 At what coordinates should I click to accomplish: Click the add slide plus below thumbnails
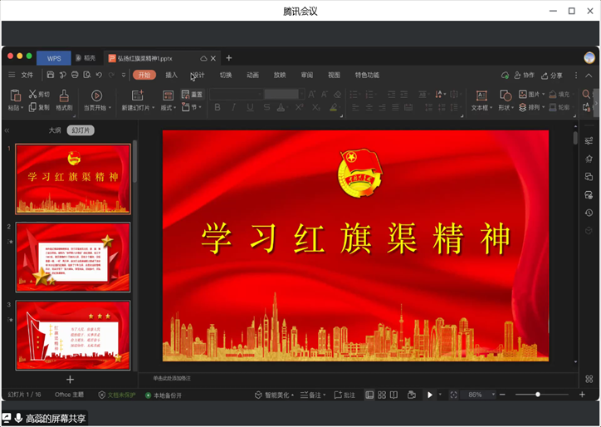coord(70,379)
